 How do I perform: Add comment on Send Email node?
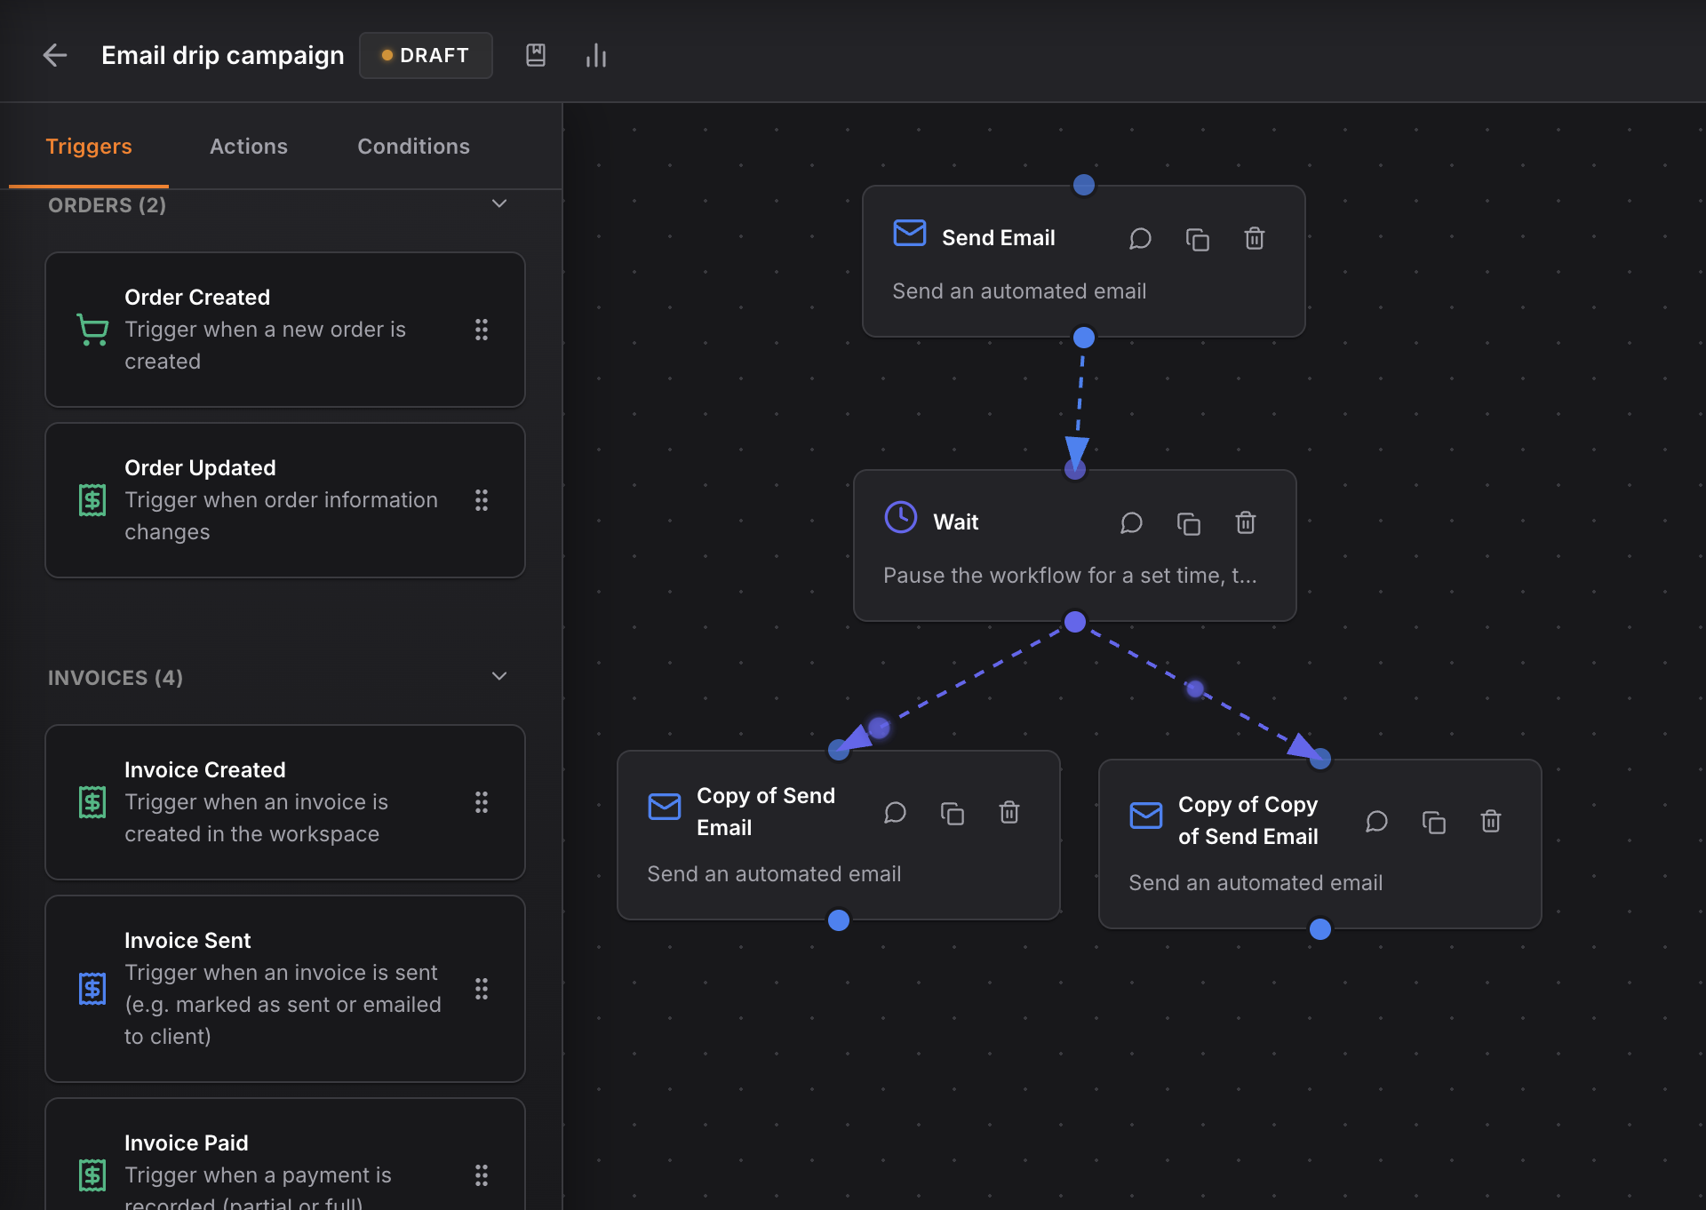pos(1140,238)
